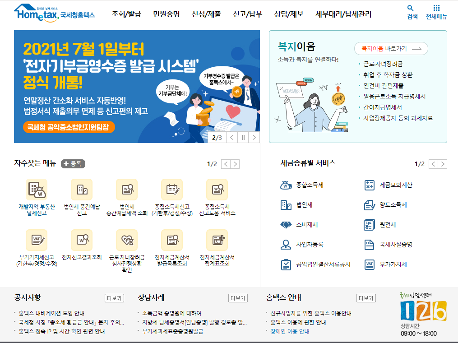Open the 민원증명 menu
The image size is (458, 343).
[167, 14]
